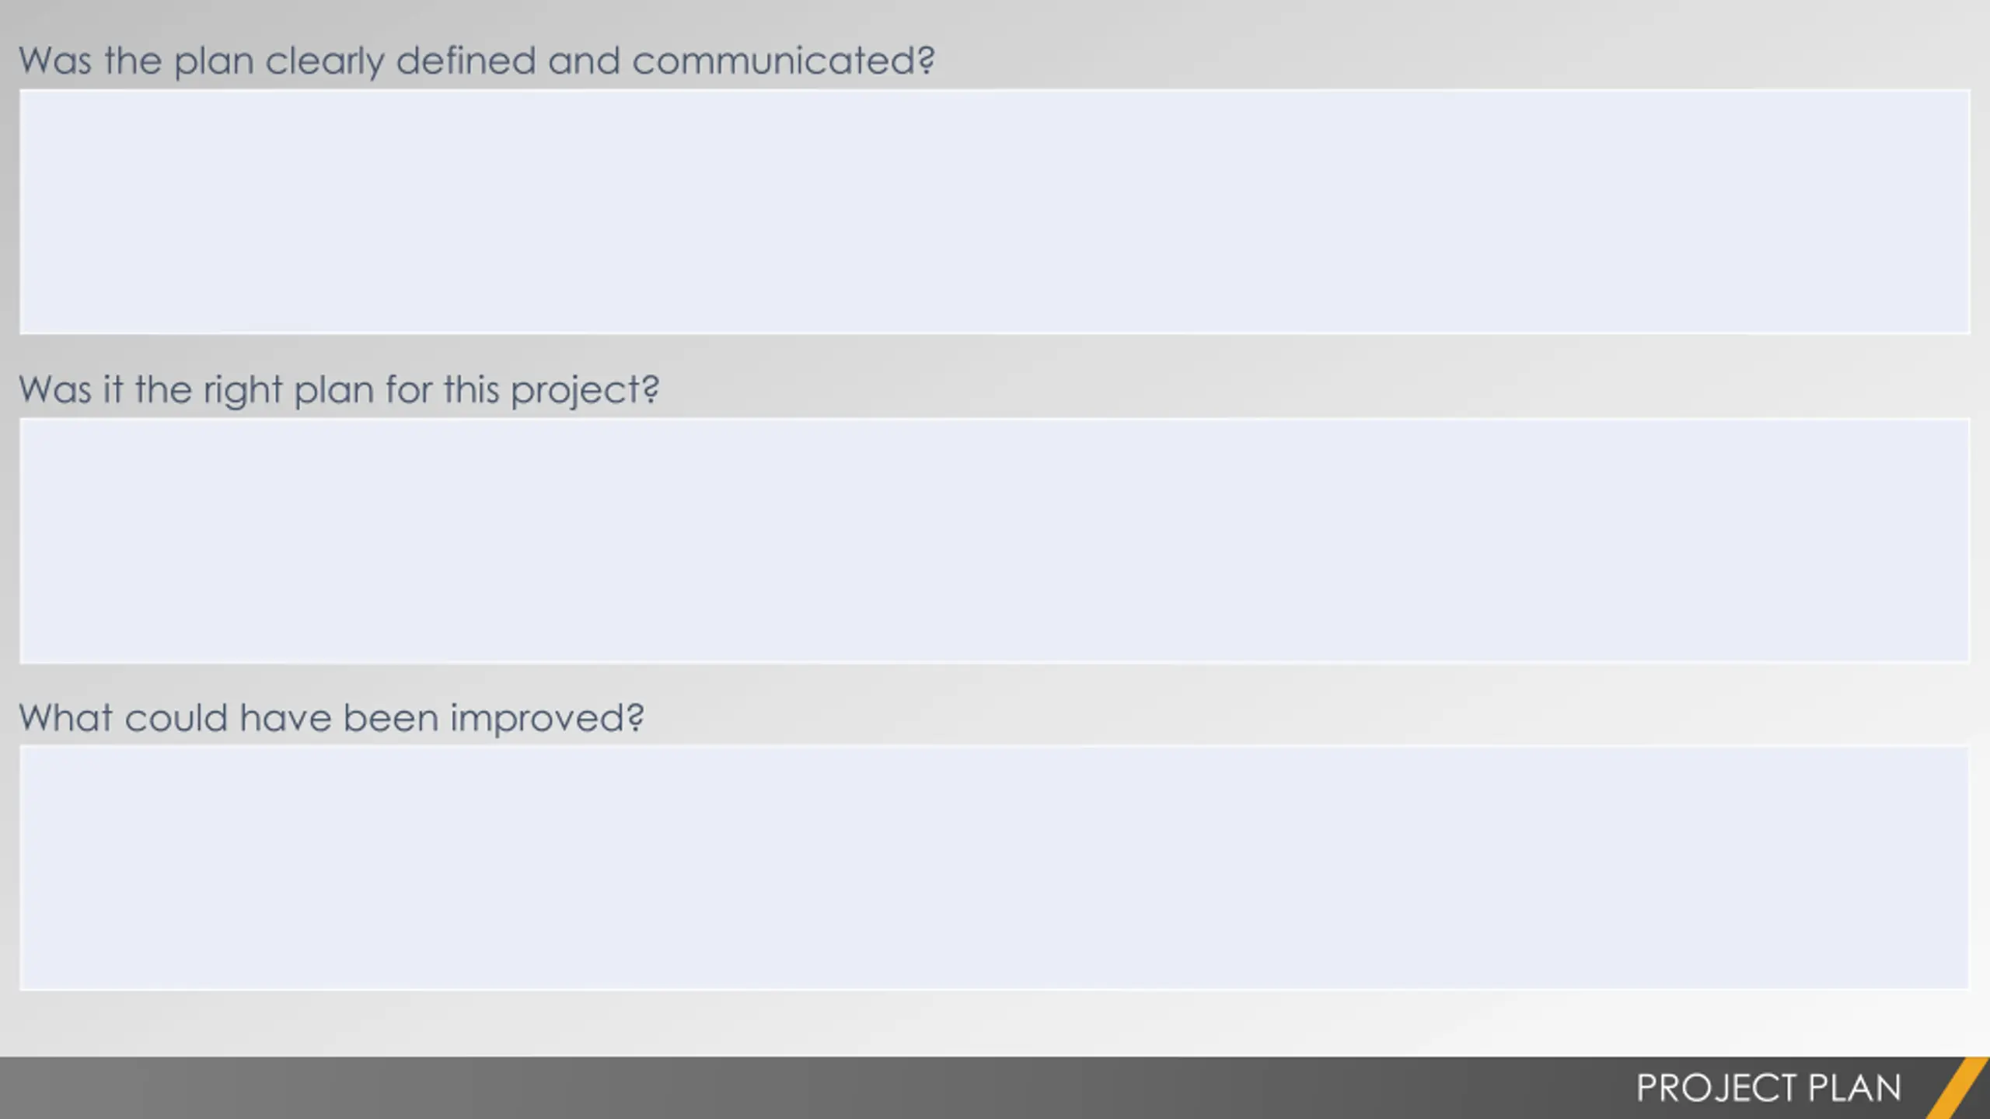Image resolution: width=1990 pixels, height=1119 pixels.
Task: Click the answer box under 'right plan for this project'
Action: tap(995, 541)
